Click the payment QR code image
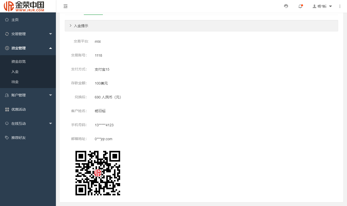This screenshot has height=206, width=347. coord(98,173)
